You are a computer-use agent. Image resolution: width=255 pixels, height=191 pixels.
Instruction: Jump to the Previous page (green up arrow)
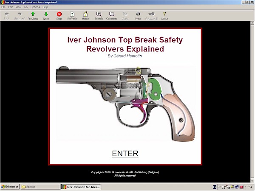[x=33, y=14]
